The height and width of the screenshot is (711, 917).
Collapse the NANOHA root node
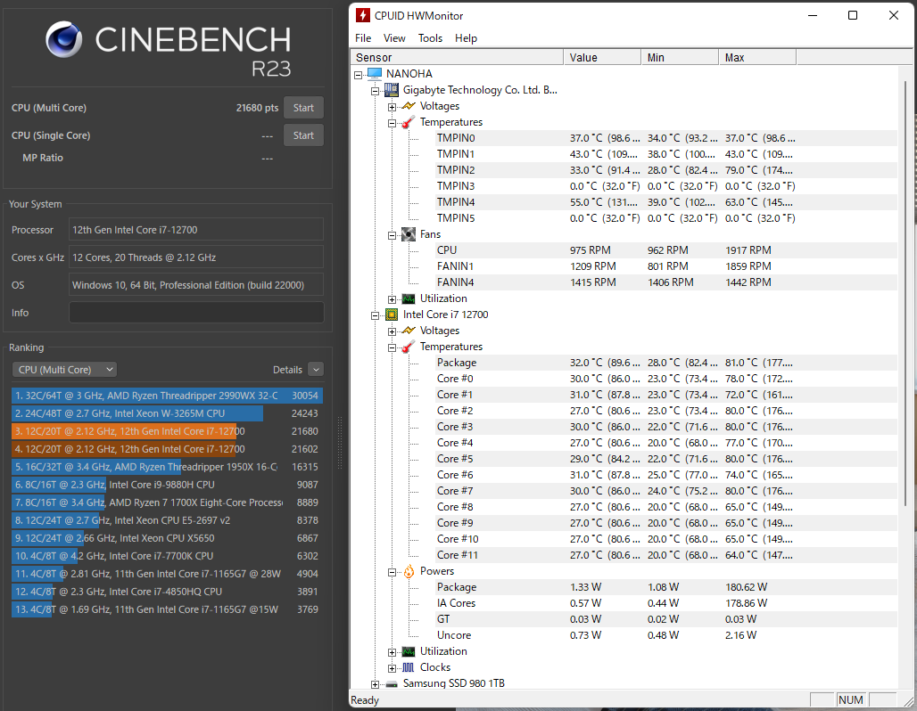tap(358, 75)
